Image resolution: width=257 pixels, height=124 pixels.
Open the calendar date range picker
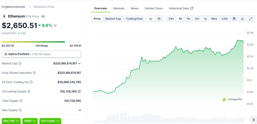tap(234, 19)
